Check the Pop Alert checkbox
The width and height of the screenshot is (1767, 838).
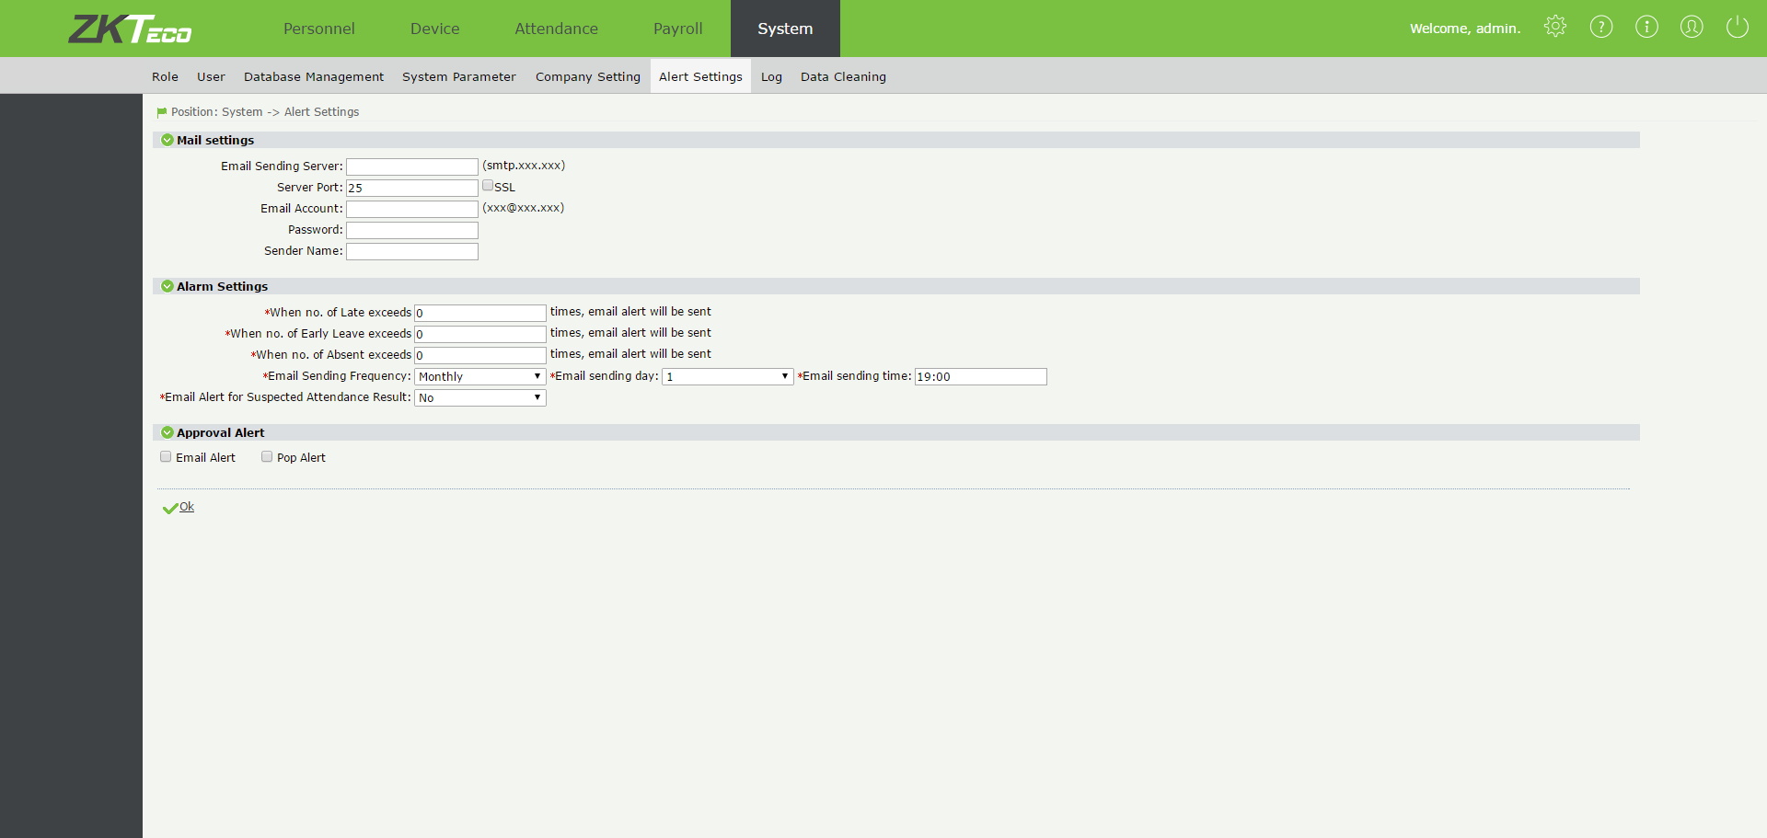(267, 457)
